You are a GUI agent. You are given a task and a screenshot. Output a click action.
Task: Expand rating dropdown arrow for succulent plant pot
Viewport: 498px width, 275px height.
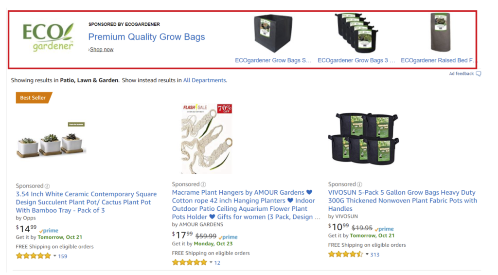pos(54,256)
